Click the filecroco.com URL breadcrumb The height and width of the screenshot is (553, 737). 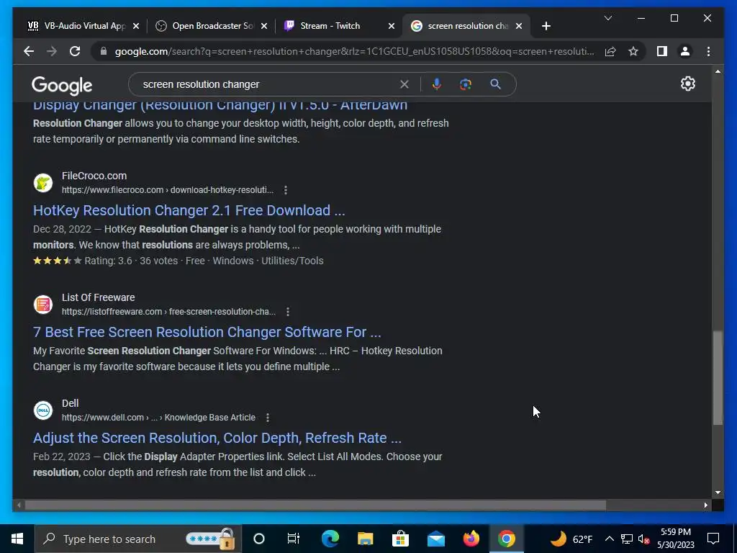click(167, 190)
